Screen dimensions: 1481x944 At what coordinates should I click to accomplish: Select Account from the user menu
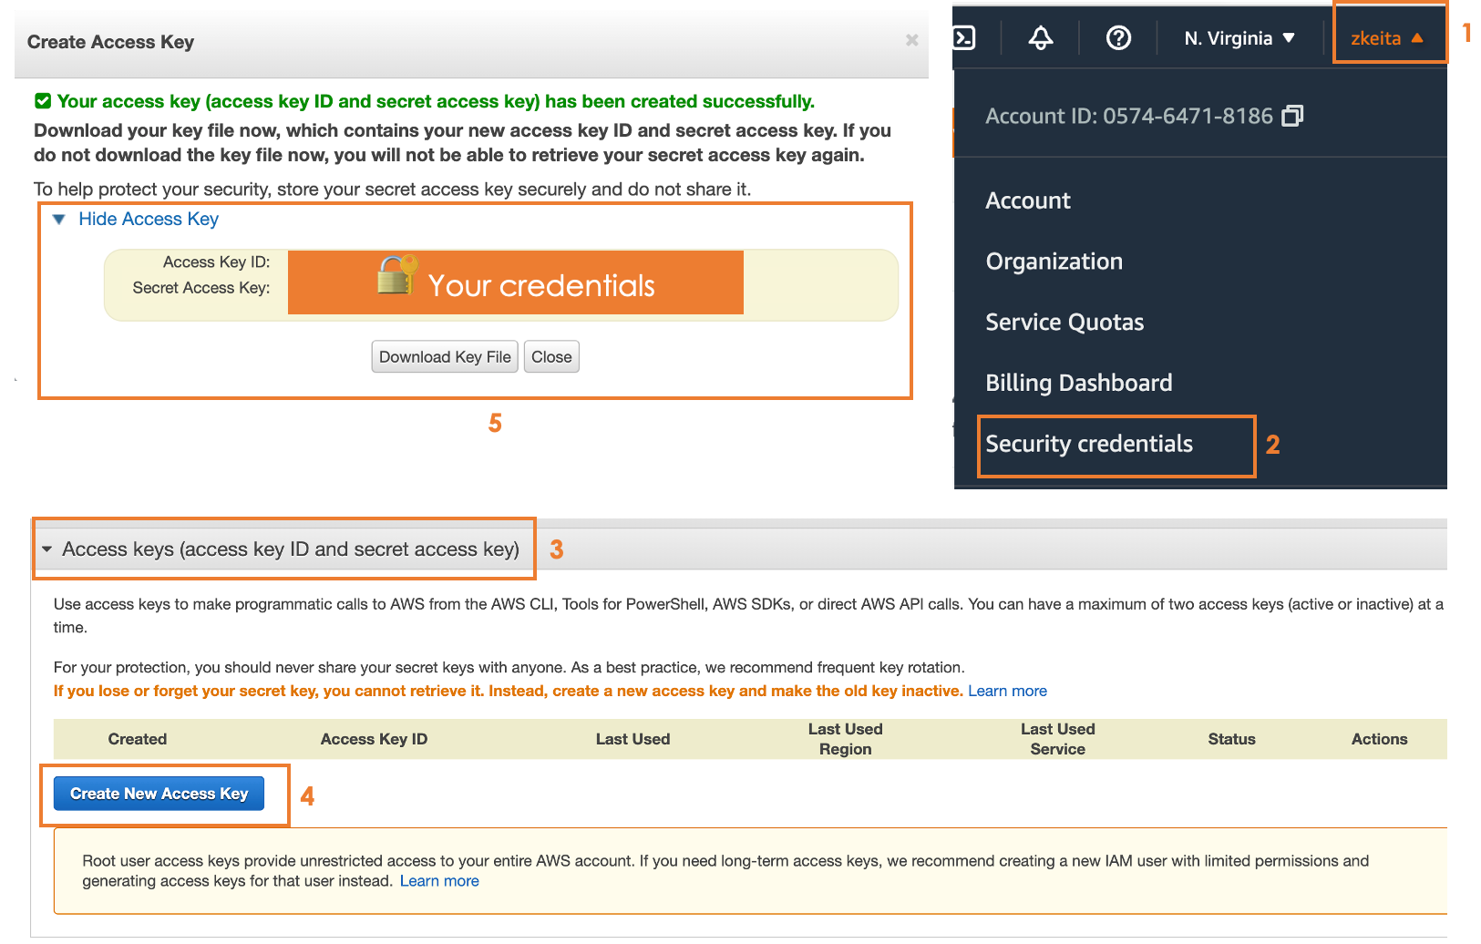(1028, 200)
